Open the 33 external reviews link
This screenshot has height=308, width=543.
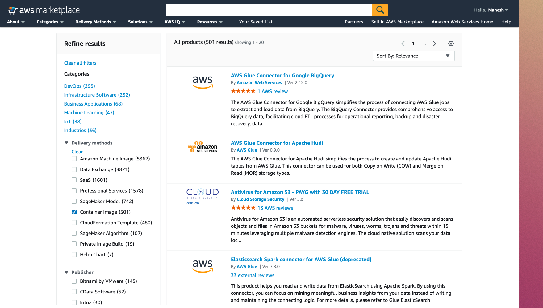(x=253, y=275)
